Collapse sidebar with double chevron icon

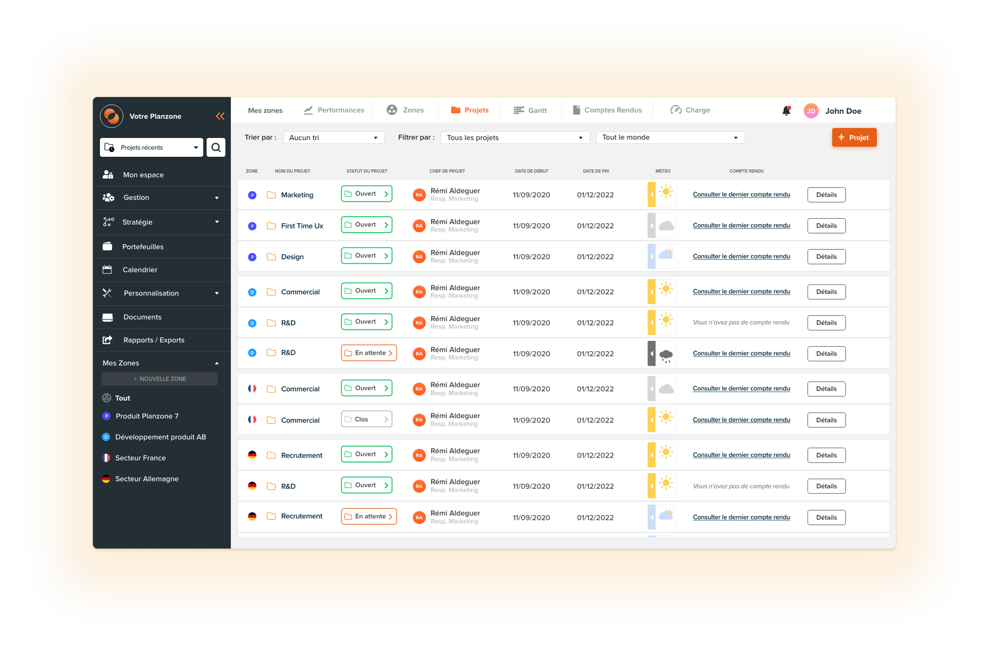tap(220, 116)
